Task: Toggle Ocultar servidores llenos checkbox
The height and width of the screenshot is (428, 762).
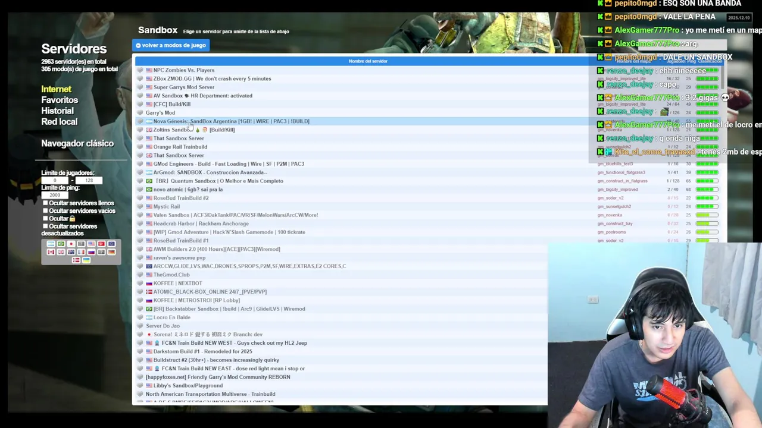Action: click(45, 203)
